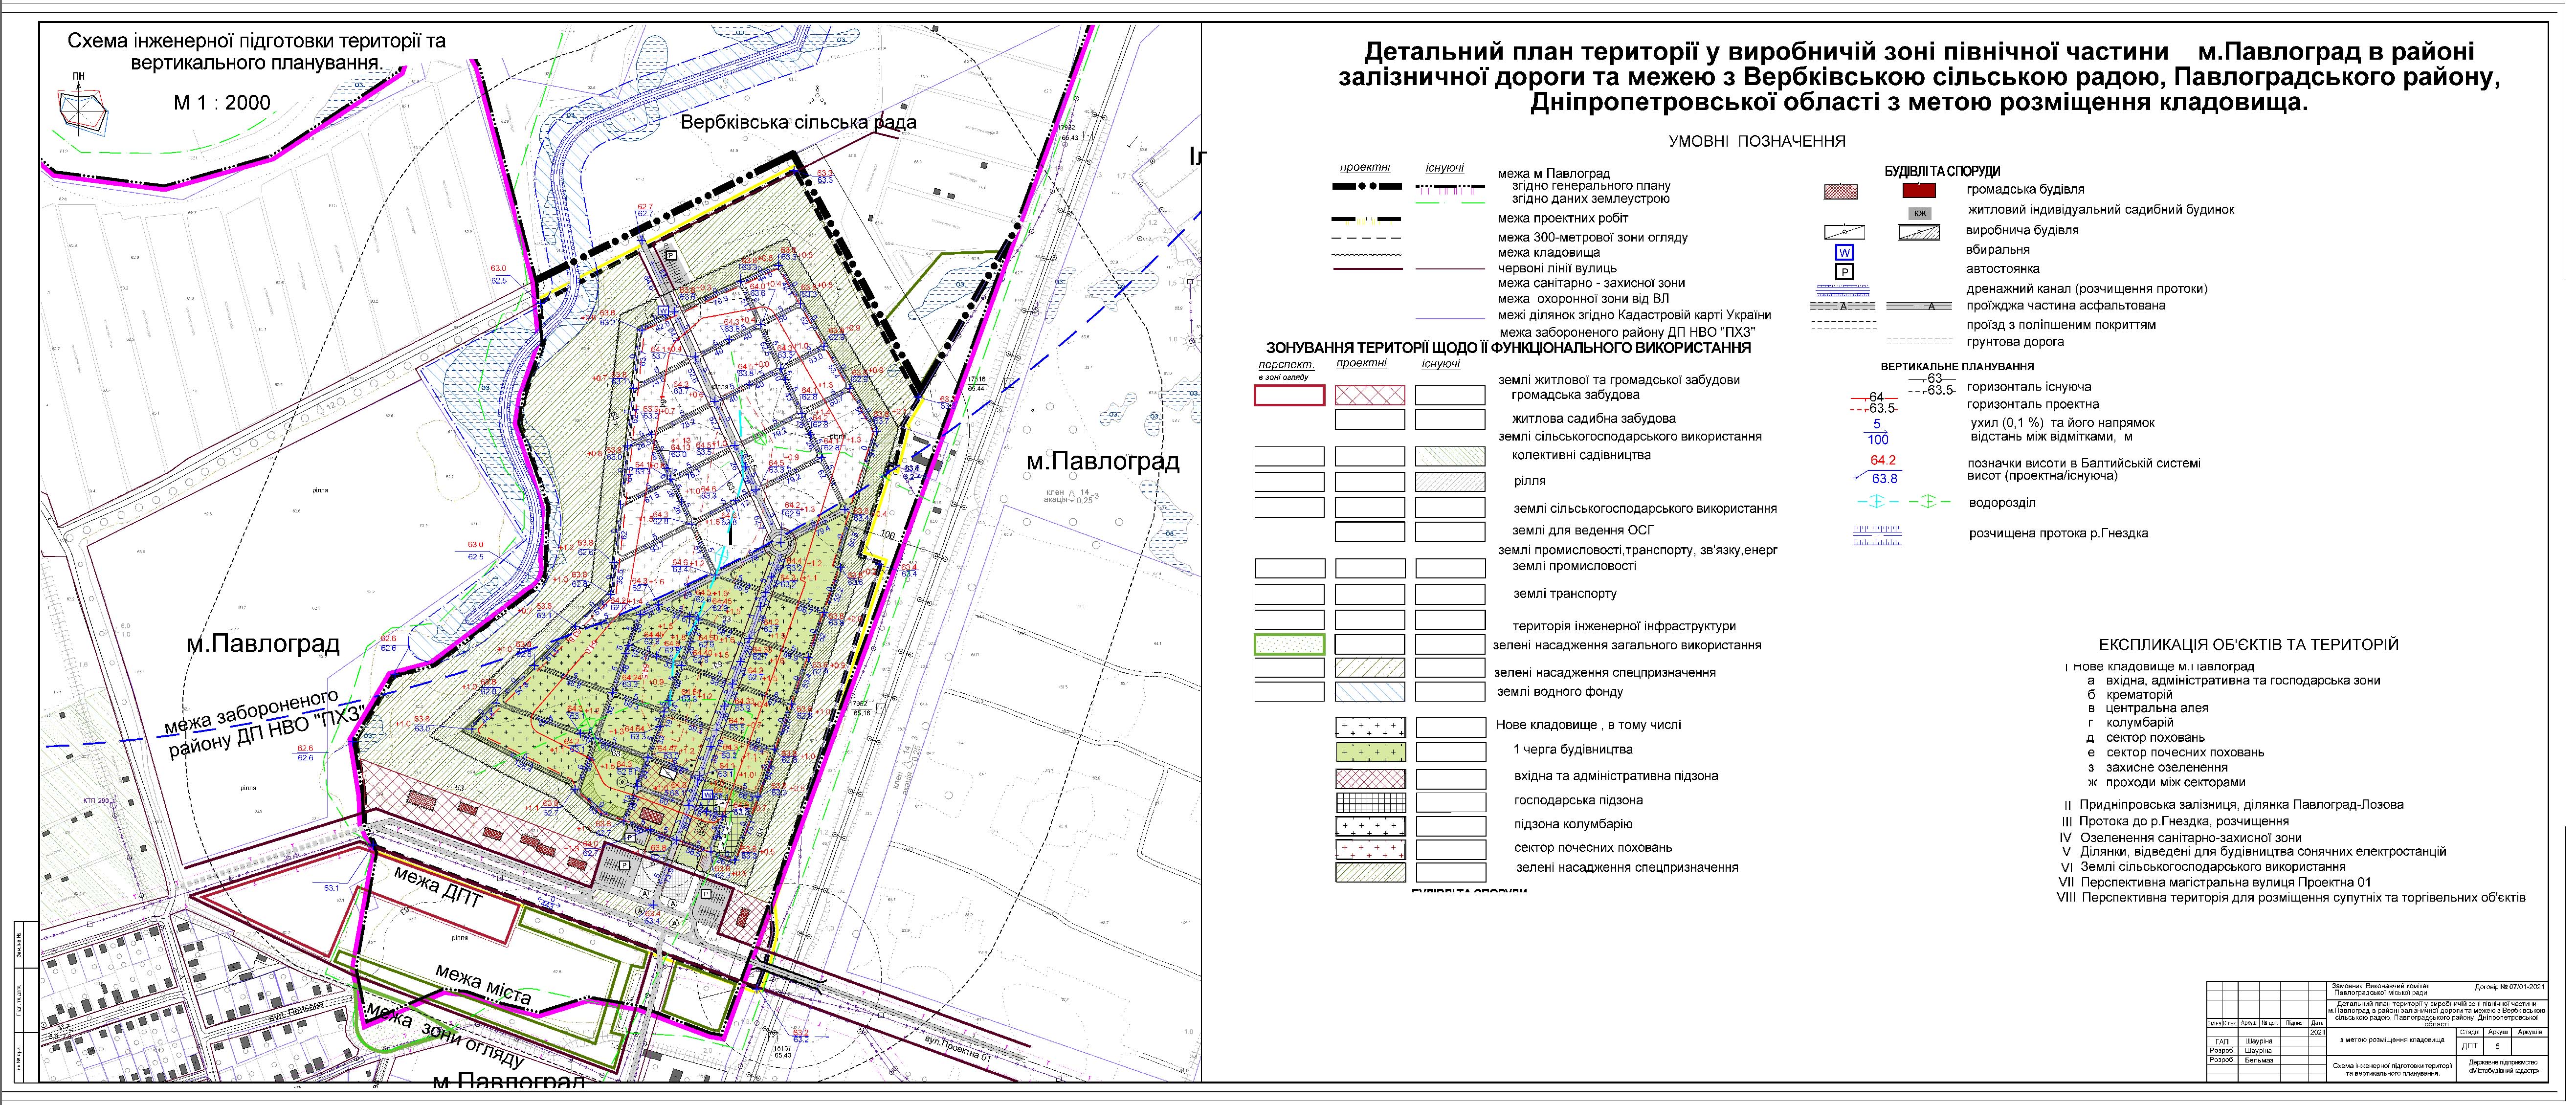Click the red cross-hatched вхідна та адміністративна підзона swatch
2576x1105 pixels.
point(1370,778)
